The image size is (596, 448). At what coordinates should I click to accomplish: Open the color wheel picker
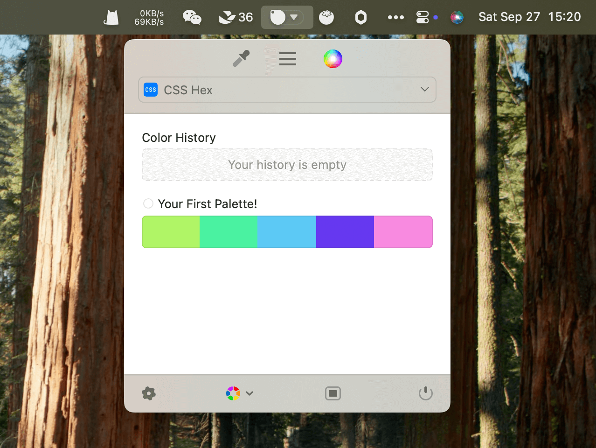click(x=333, y=59)
